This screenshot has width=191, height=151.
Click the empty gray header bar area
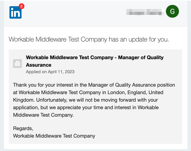pos(73,13)
